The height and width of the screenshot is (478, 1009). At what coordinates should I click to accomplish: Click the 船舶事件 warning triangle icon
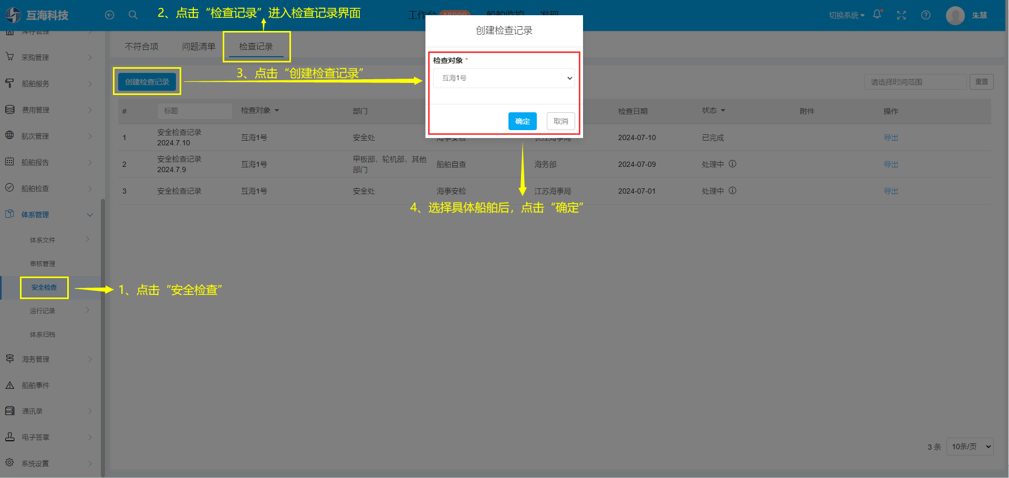[x=9, y=385]
